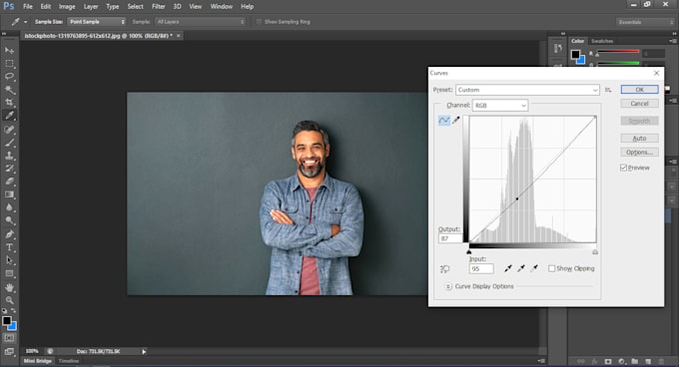Select the Zoom tool in the toolbox
This screenshot has width=679, height=367.
pyautogui.click(x=9, y=300)
